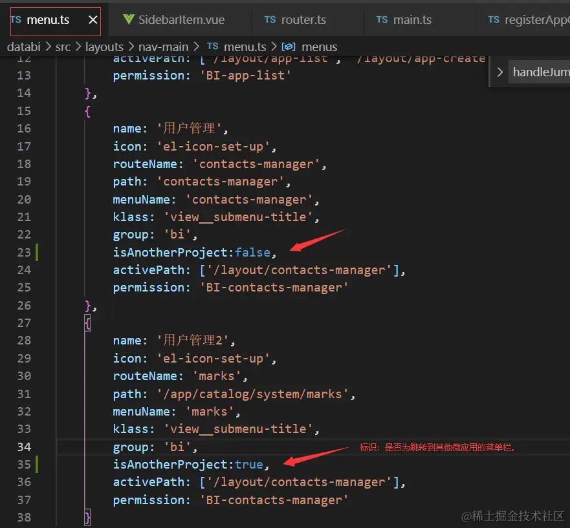This screenshot has width=570, height=528.
Task: Click the opening brace on line 15
Action: tap(87, 111)
